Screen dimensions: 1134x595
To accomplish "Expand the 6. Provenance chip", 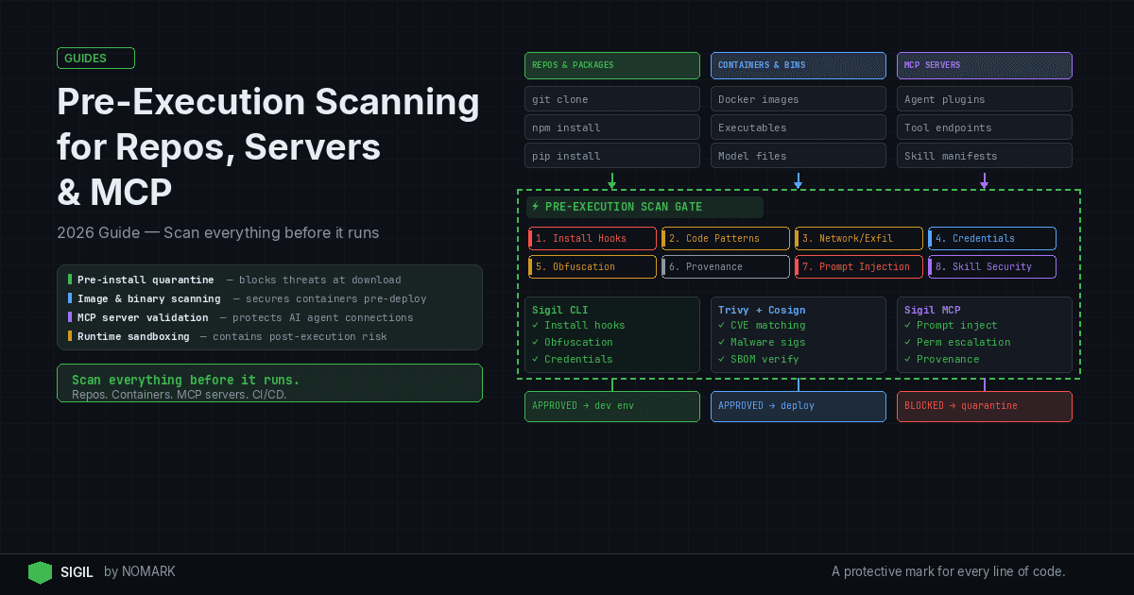I will [x=725, y=266].
